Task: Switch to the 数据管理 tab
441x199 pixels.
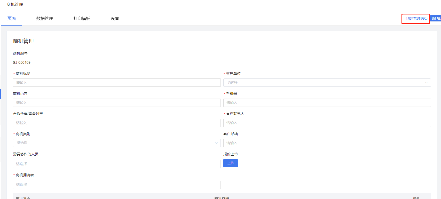Action: (x=45, y=19)
